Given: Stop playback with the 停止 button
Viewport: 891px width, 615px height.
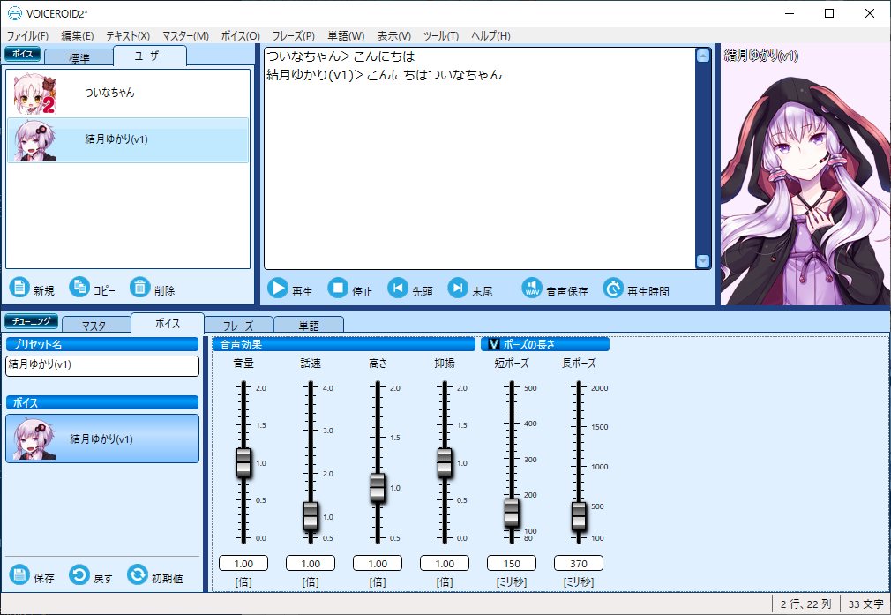Looking at the screenshot, I should (x=350, y=289).
